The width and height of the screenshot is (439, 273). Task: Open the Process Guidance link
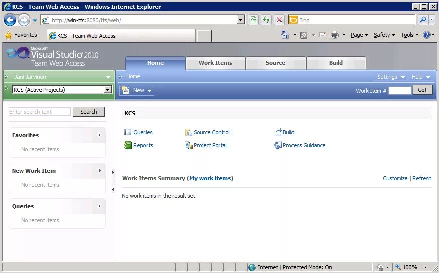304,145
